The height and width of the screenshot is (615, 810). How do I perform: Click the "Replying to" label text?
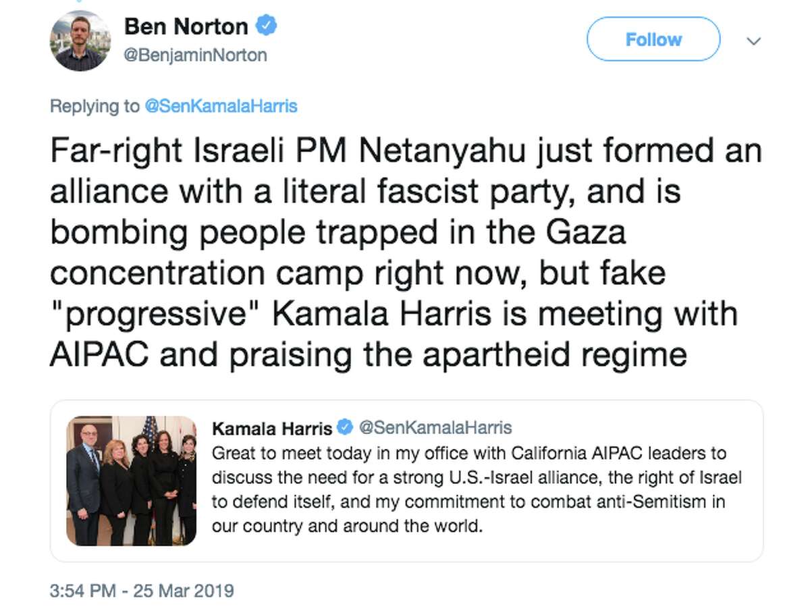tap(94, 106)
